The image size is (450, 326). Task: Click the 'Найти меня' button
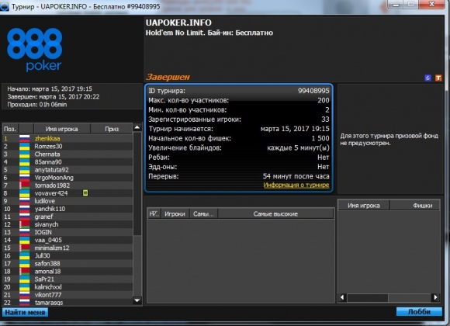pyautogui.click(x=25, y=313)
